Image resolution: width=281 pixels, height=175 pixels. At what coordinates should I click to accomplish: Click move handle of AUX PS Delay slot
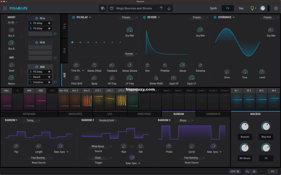[x=49, y=72]
